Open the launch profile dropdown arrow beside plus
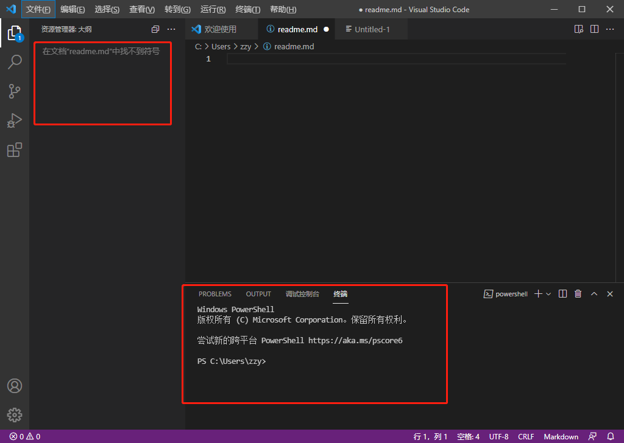 [548, 294]
